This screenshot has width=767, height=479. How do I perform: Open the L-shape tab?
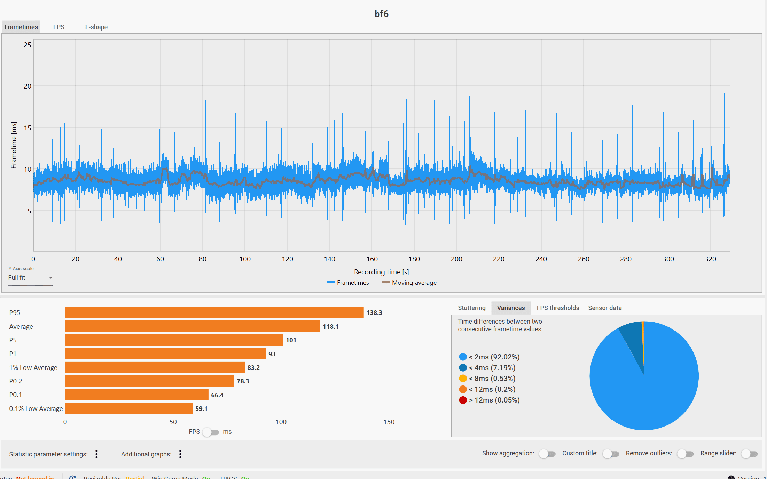tap(96, 27)
